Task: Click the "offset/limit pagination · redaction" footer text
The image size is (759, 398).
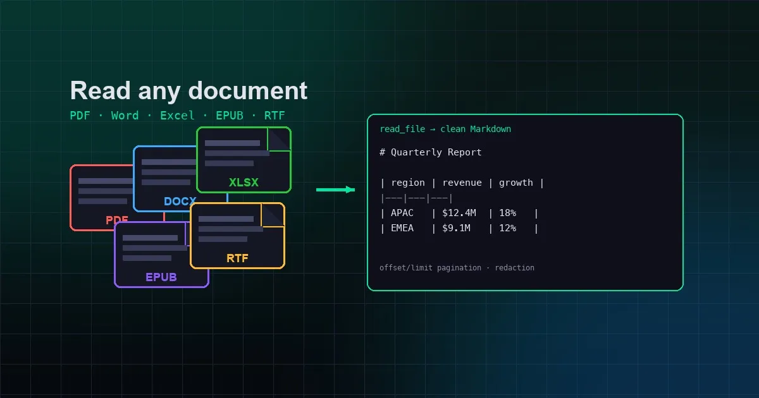Action: [x=457, y=268]
